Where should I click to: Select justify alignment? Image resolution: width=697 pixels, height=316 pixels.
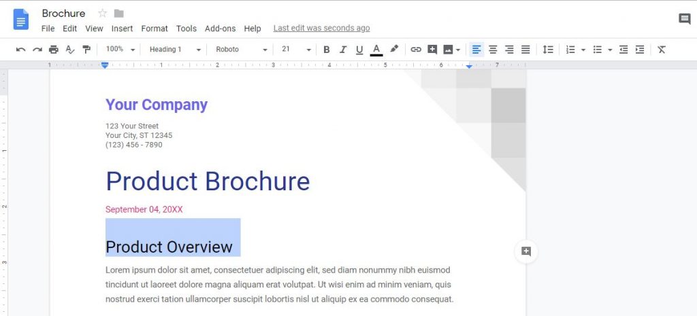[525, 50]
